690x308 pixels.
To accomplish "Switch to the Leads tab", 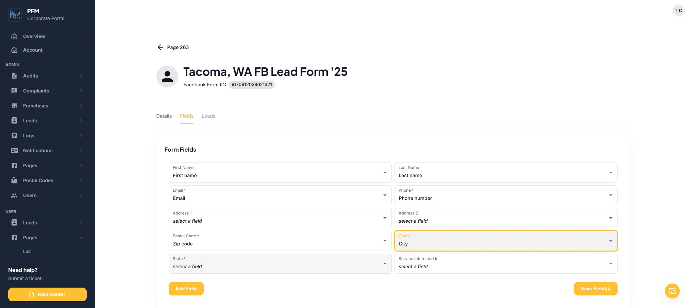I will [x=208, y=116].
